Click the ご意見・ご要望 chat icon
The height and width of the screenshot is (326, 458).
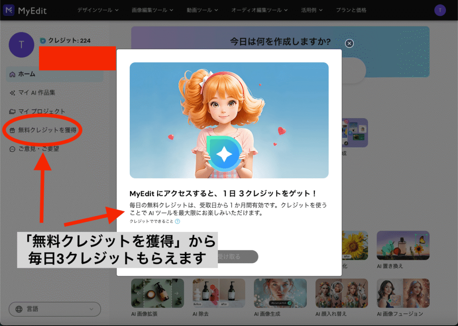click(x=12, y=149)
